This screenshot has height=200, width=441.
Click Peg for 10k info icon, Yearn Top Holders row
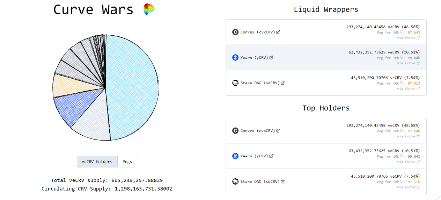pos(402,156)
